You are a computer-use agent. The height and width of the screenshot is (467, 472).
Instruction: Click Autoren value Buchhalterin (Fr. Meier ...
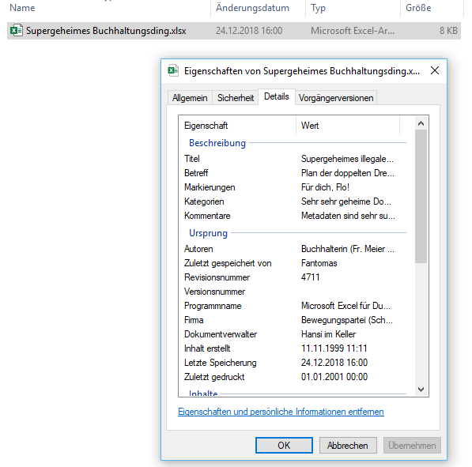pos(347,249)
